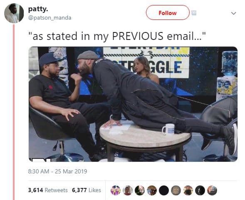This screenshot has height=200, width=245.
Task: Open the solid black liker avatar
Action: click(164, 190)
